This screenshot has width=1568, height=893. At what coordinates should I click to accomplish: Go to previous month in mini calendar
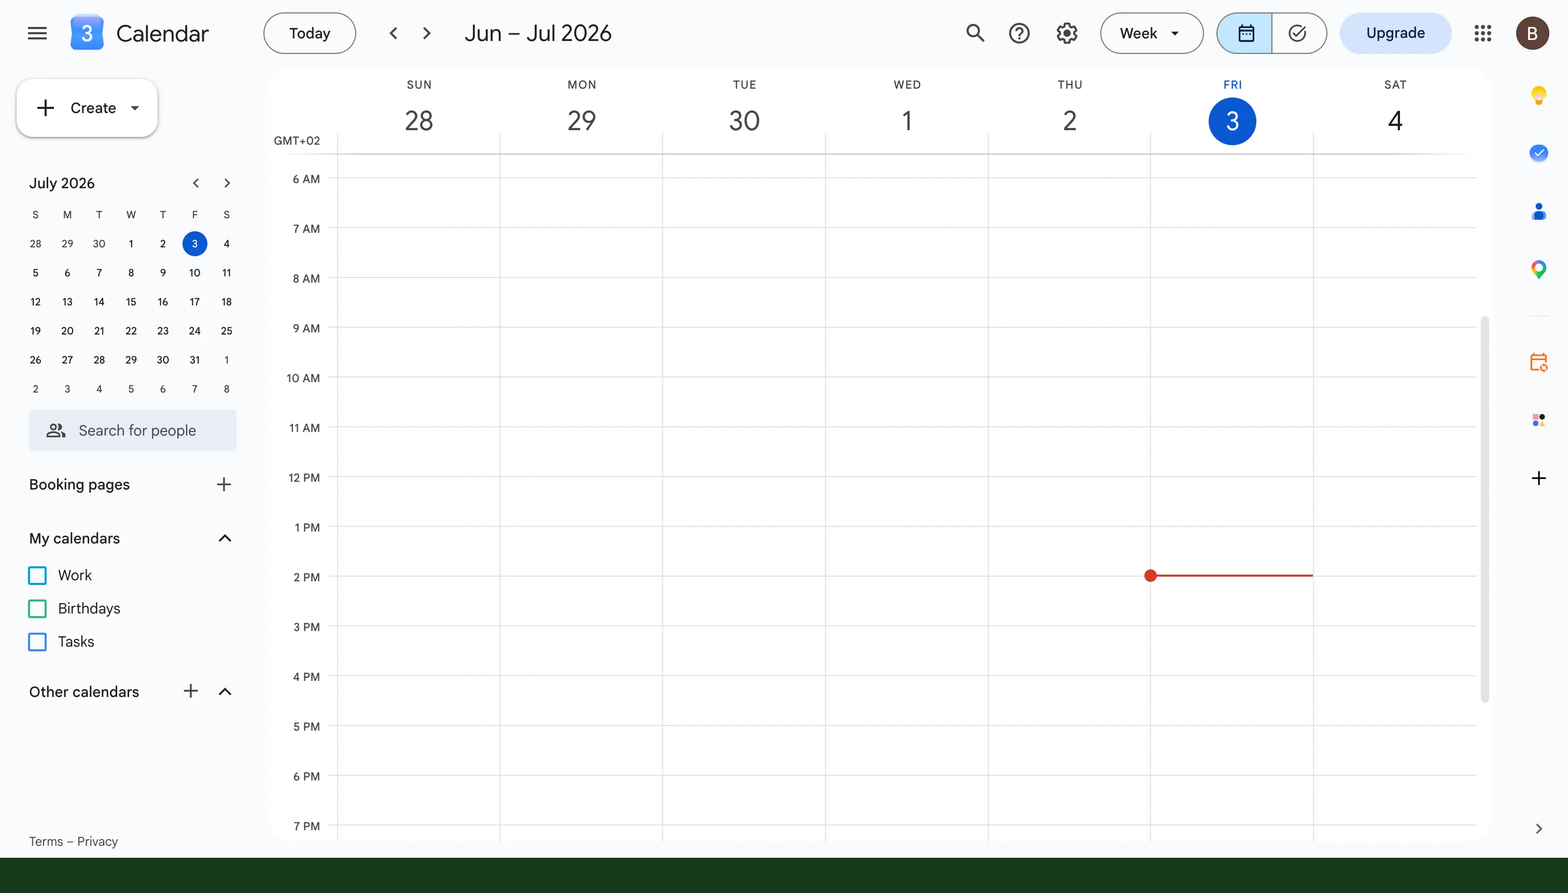[x=195, y=183]
